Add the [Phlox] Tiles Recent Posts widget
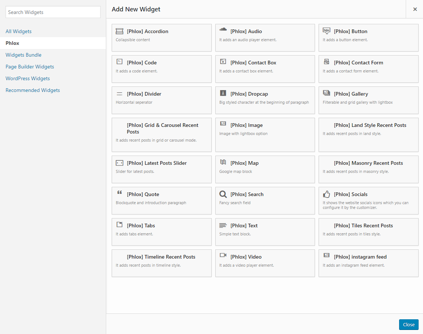The width and height of the screenshot is (423, 334). pyautogui.click(x=369, y=232)
